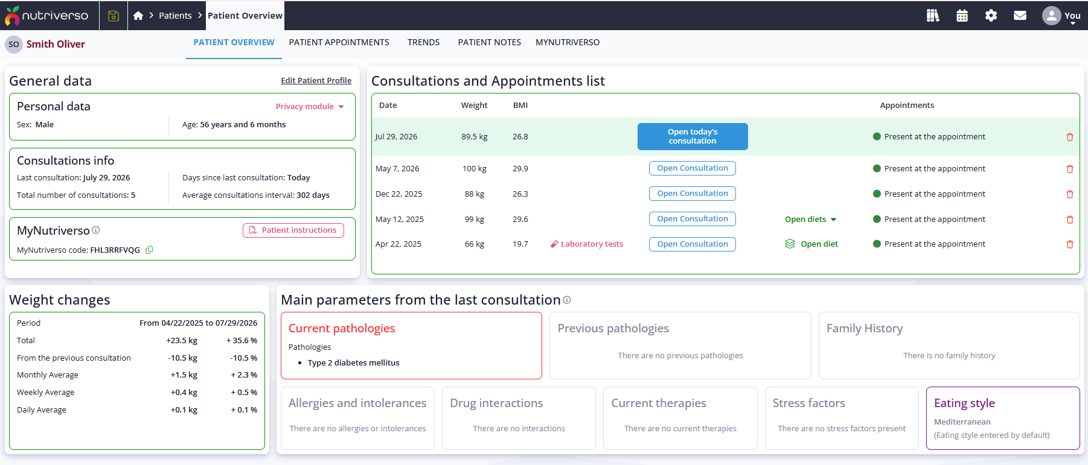
Task: Open Consultation for May 12, 2025
Action: point(693,219)
